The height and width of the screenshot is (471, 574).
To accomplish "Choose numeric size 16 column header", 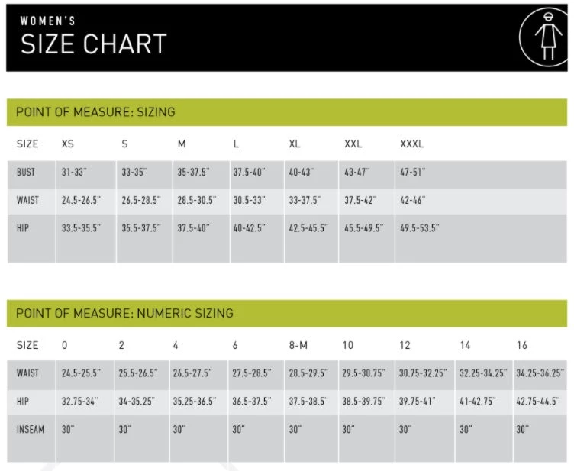I will click(522, 345).
